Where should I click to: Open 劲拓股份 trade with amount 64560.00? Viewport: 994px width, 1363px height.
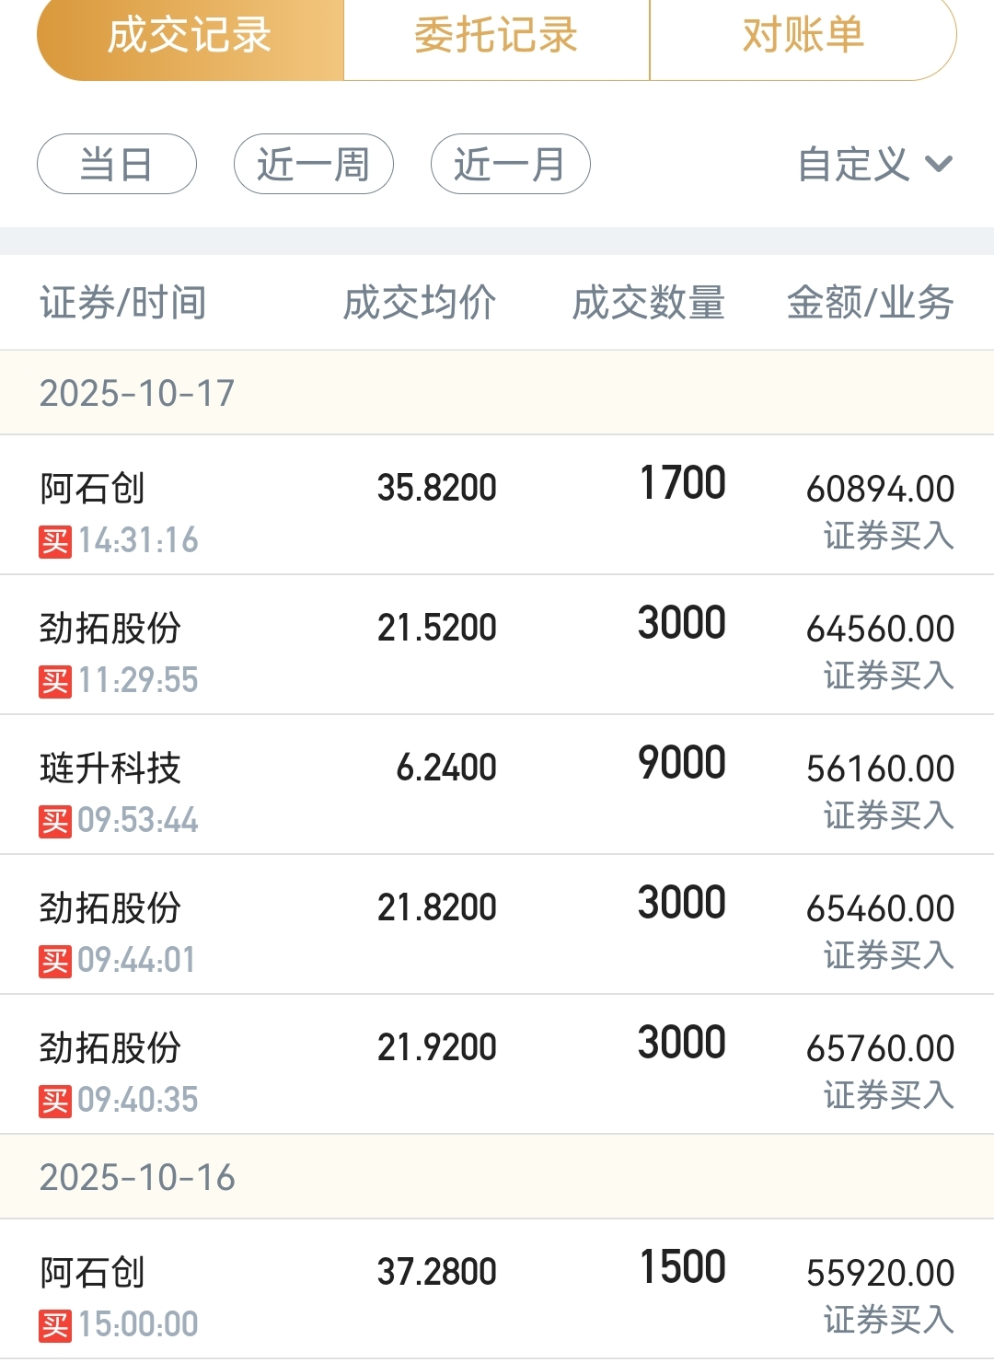[497, 645]
